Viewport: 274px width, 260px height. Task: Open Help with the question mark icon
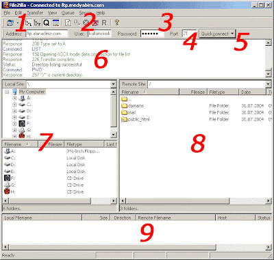pos(116,23)
